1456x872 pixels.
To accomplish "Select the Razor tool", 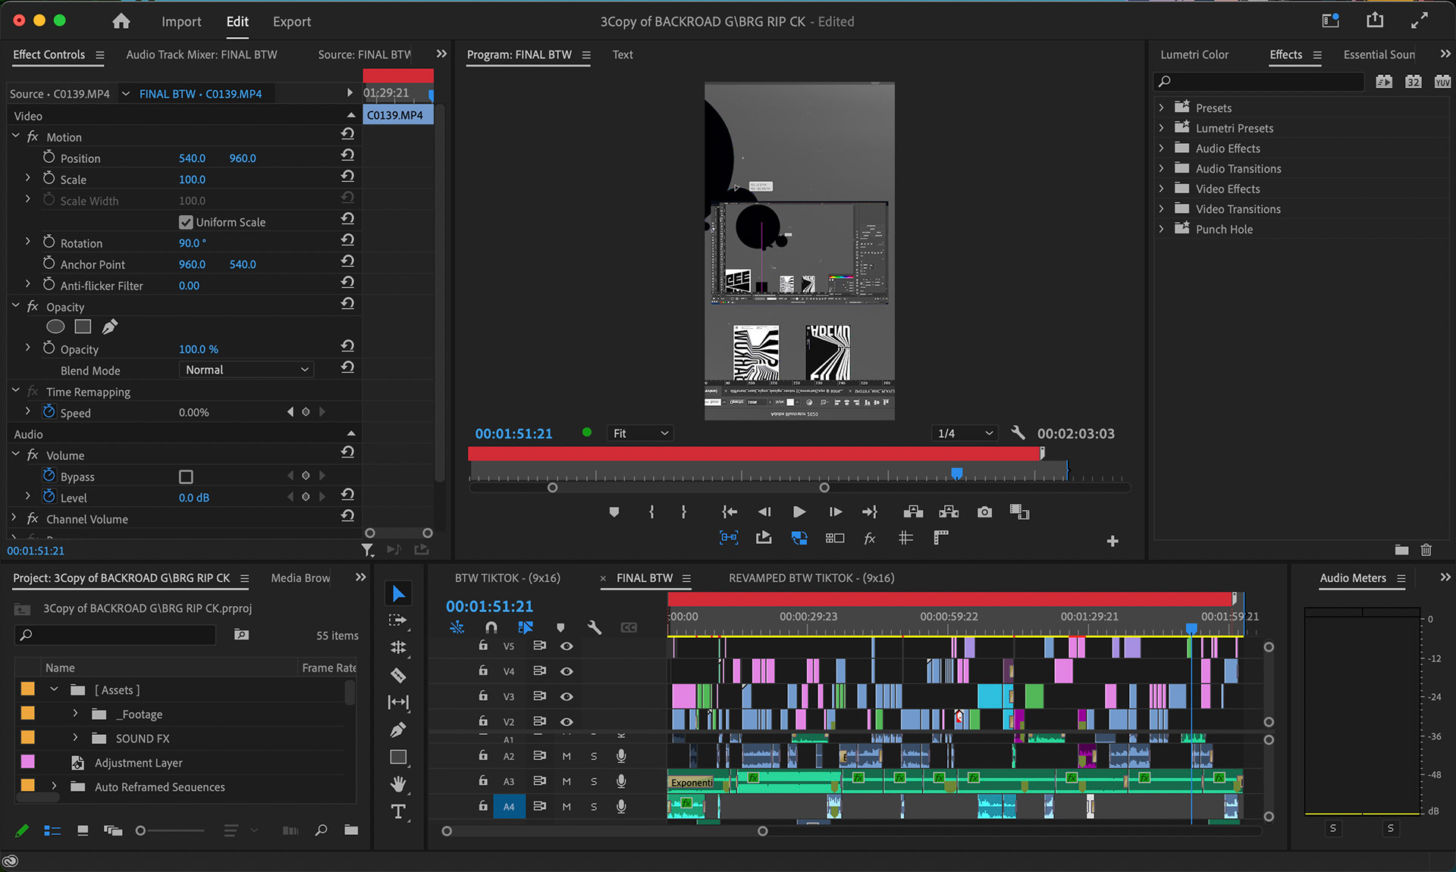I will click(398, 675).
